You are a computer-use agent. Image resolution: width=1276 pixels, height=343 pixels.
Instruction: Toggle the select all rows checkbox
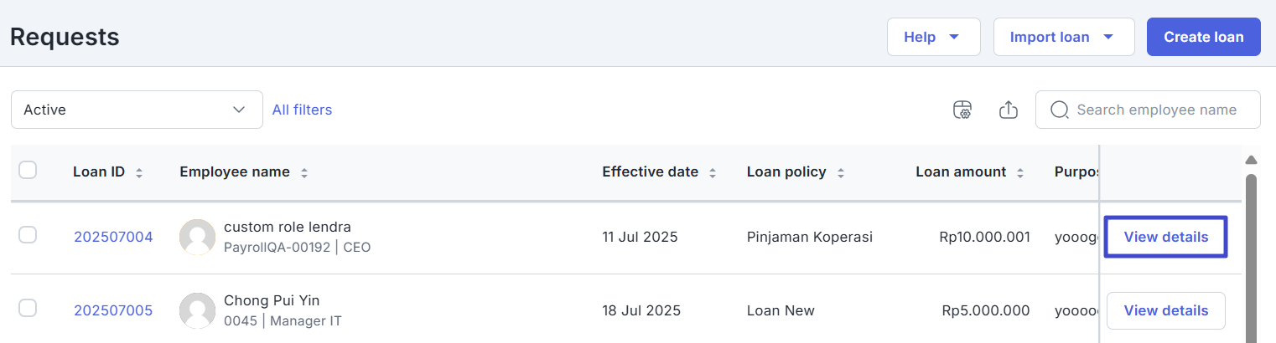pos(28,171)
